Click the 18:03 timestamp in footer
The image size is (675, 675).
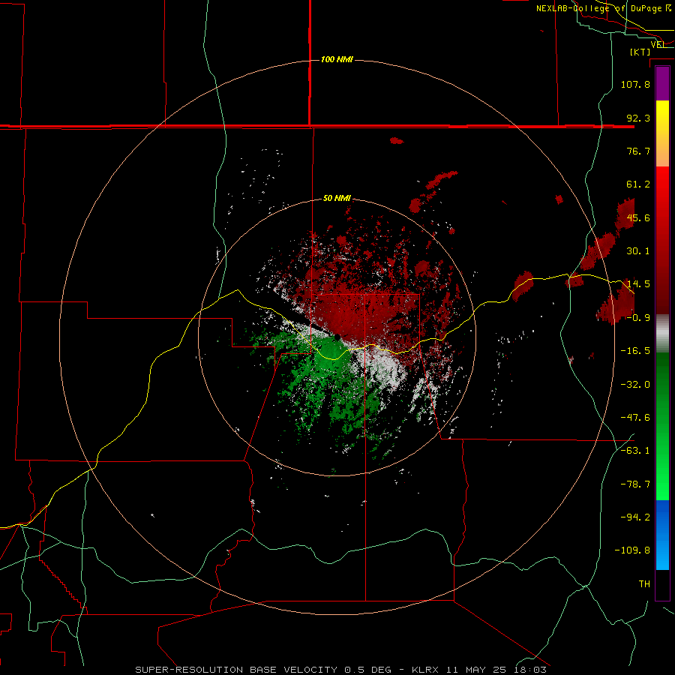(x=532, y=670)
